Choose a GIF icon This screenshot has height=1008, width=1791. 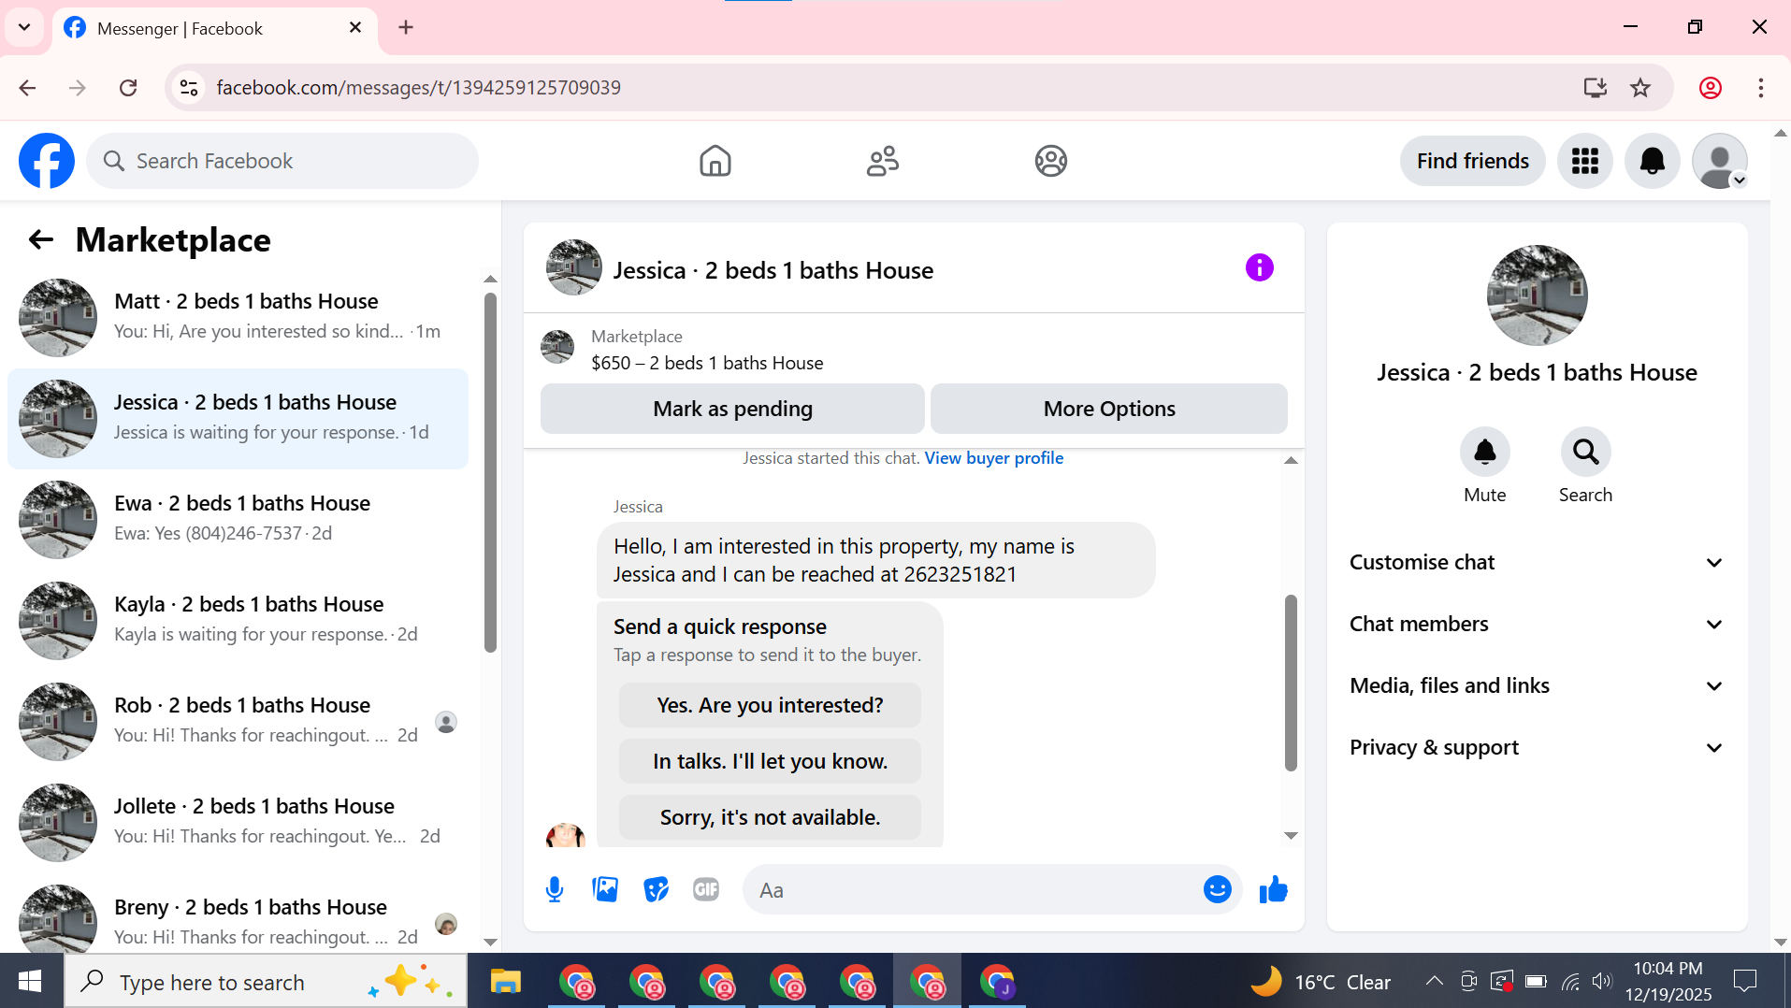pos(706,890)
